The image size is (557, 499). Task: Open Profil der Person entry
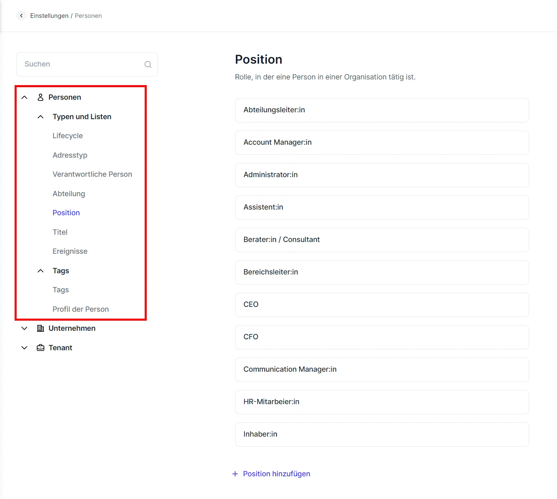point(81,309)
